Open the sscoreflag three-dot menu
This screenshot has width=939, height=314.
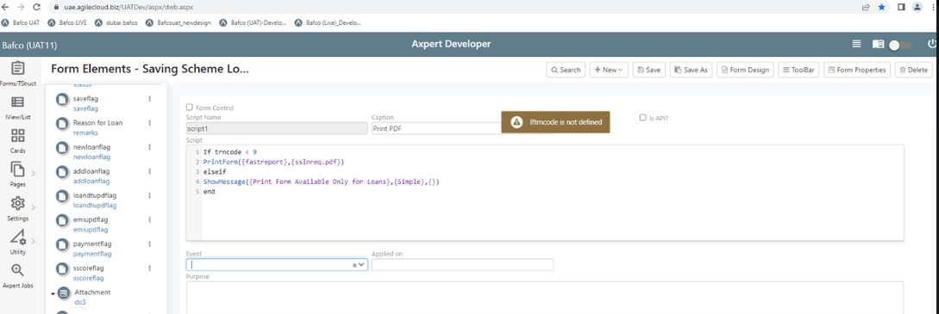(150, 268)
